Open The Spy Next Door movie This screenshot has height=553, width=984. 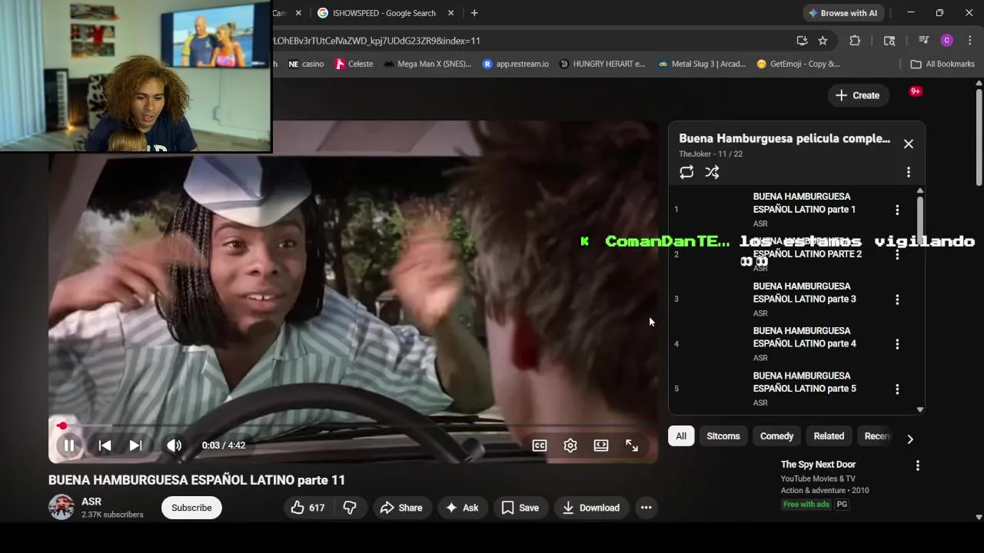818,465
